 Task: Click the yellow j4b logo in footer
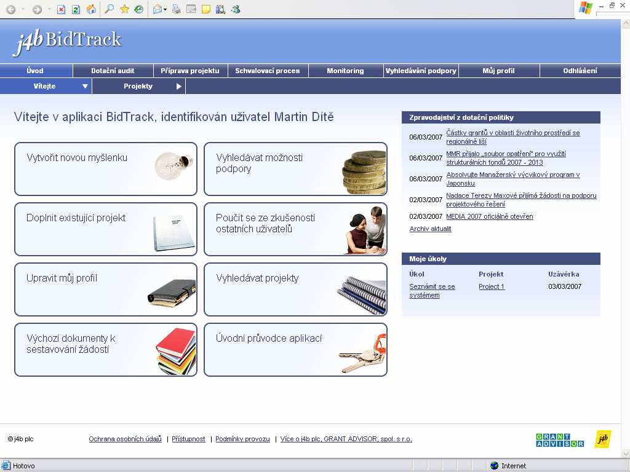[x=603, y=439]
